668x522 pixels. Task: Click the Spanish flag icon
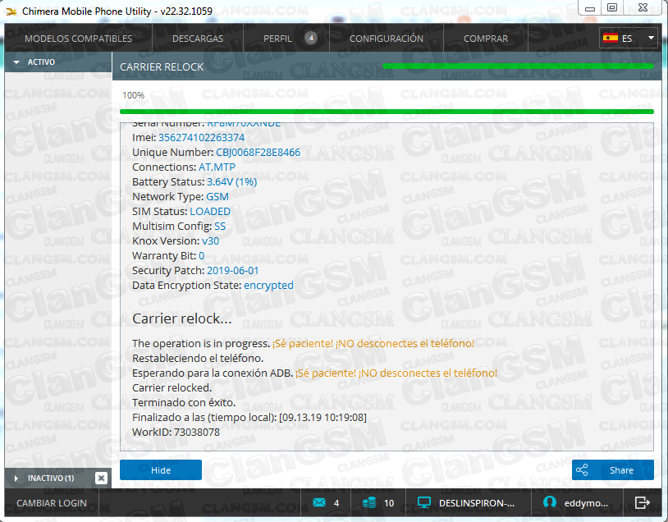coord(611,38)
